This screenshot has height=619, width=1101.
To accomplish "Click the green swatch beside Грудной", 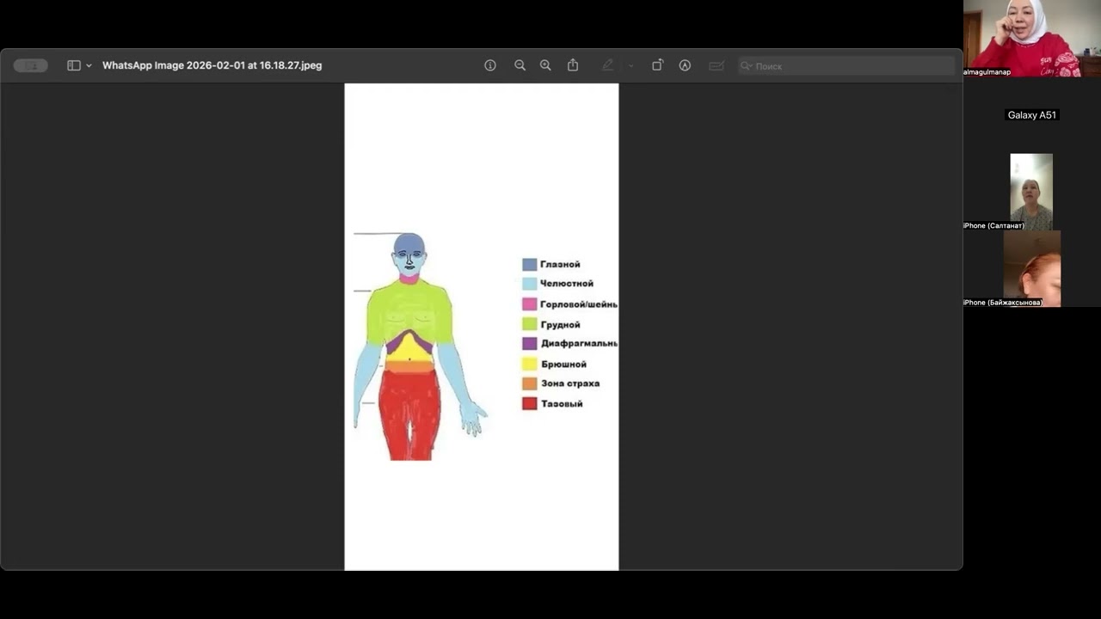I will pos(530,324).
